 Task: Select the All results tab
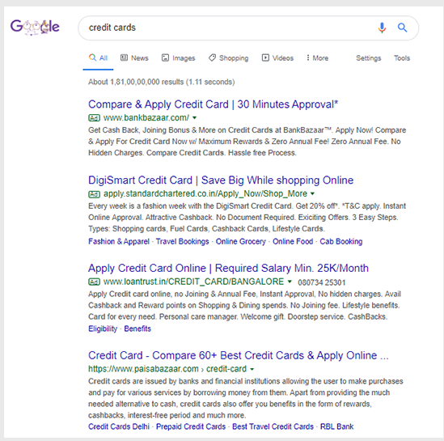click(98, 58)
